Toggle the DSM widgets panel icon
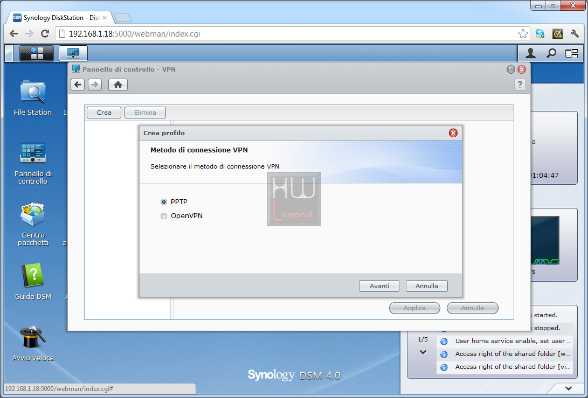 (x=571, y=54)
